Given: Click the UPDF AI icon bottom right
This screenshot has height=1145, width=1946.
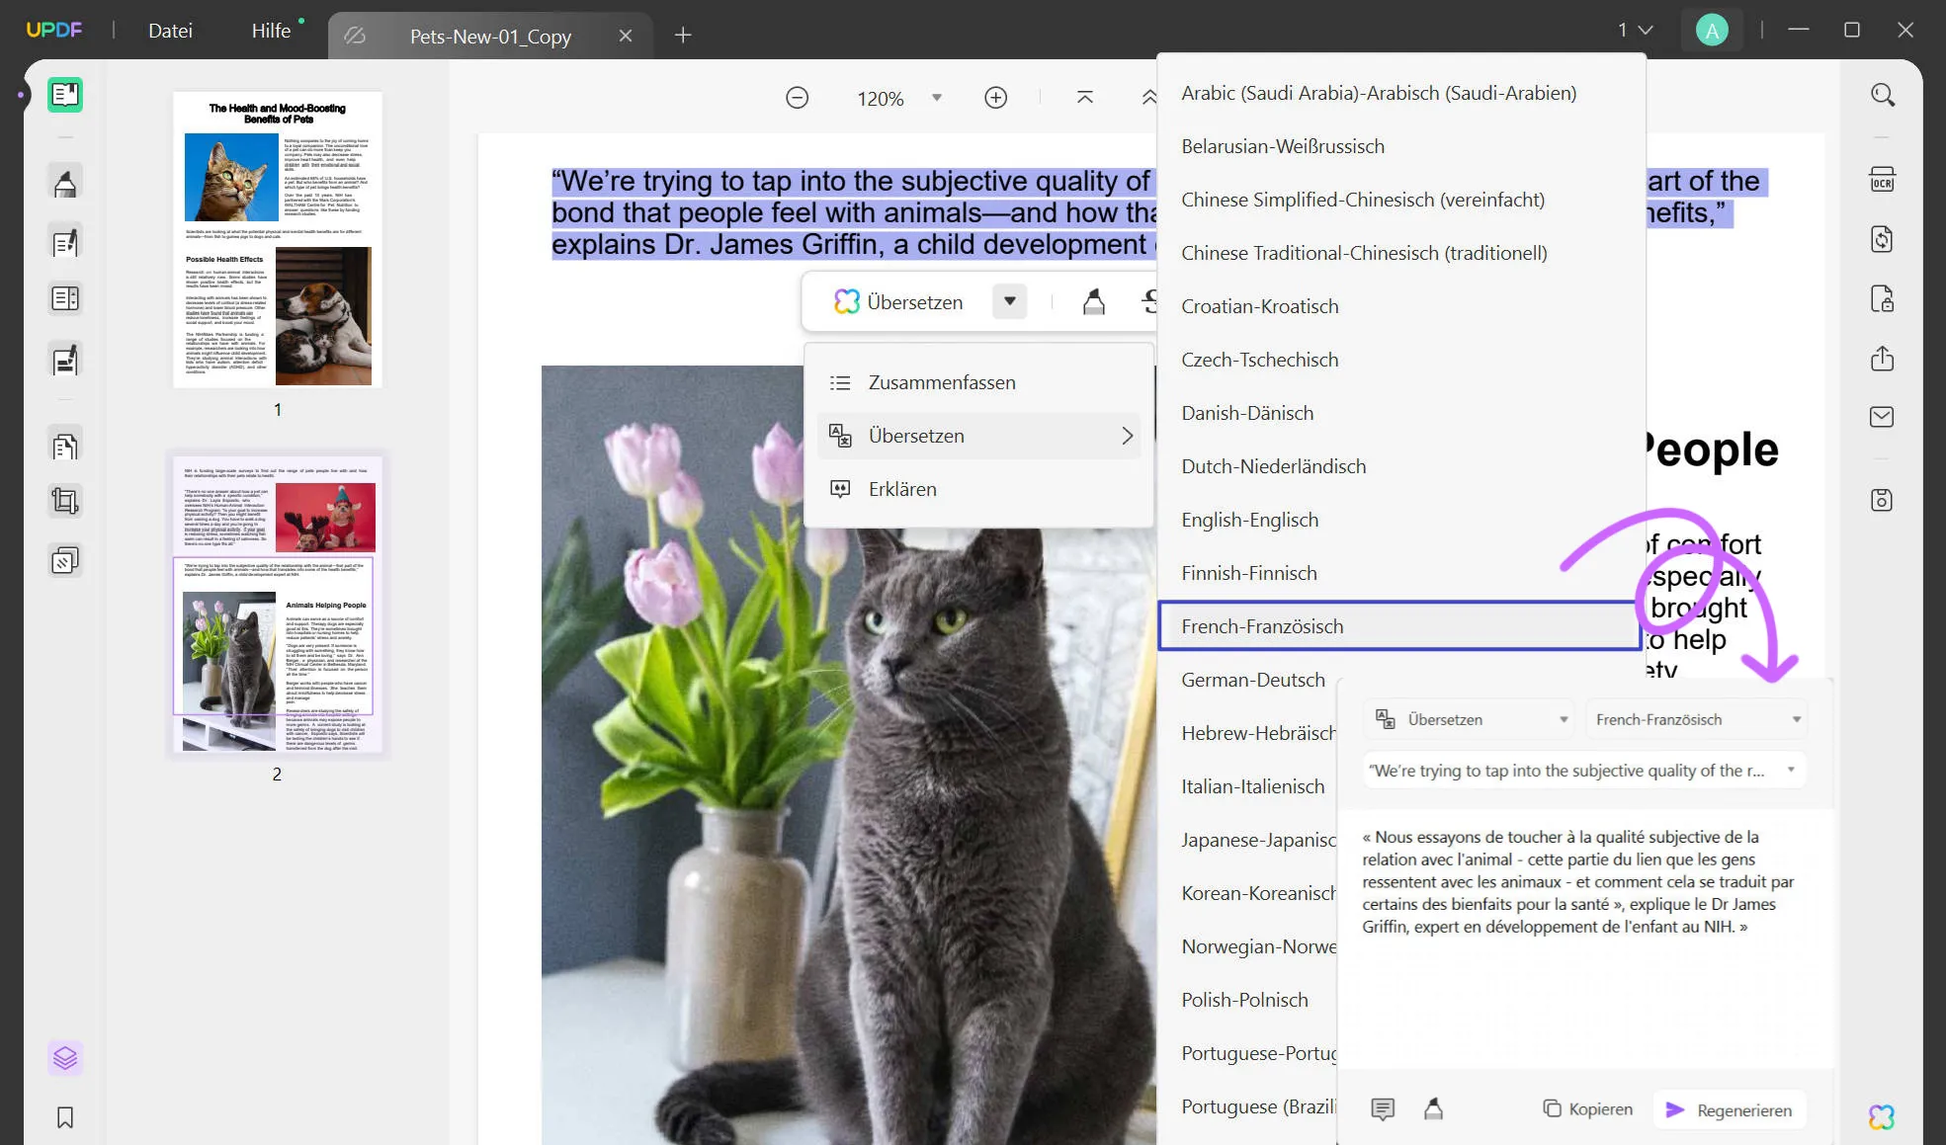Looking at the screenshot, I should pyautogui.click(x=1882, y=1116).
